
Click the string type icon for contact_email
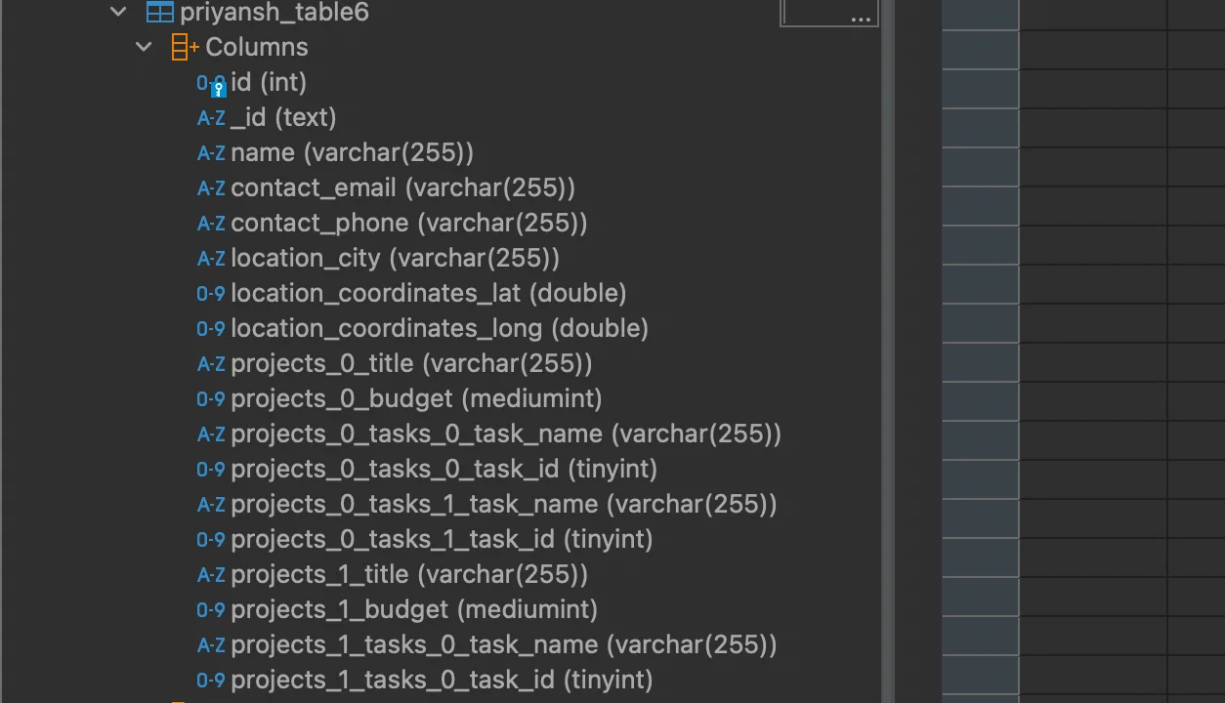(211, 188)
